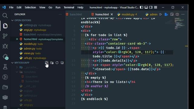Image resolution: width=194 pixels, height=109 pixels.
Task: Click the '{% endfor %}' line
Action: pos(96,86)
